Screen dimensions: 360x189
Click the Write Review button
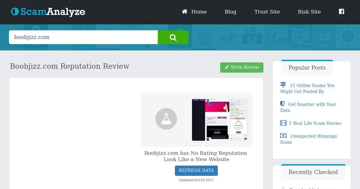(x=242, y=67)
